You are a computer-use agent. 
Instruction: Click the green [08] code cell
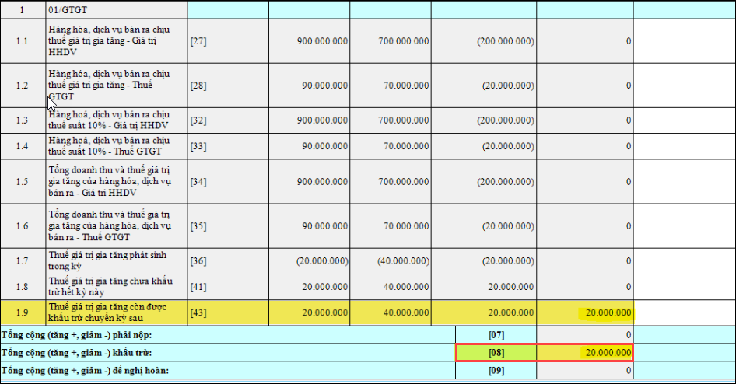(496, 353)
